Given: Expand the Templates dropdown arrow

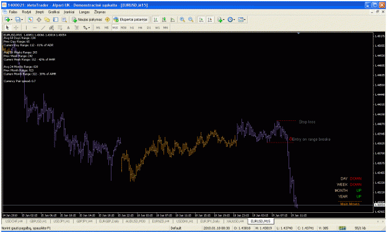Looking at the screenshot, I should (x=245, y=20).
